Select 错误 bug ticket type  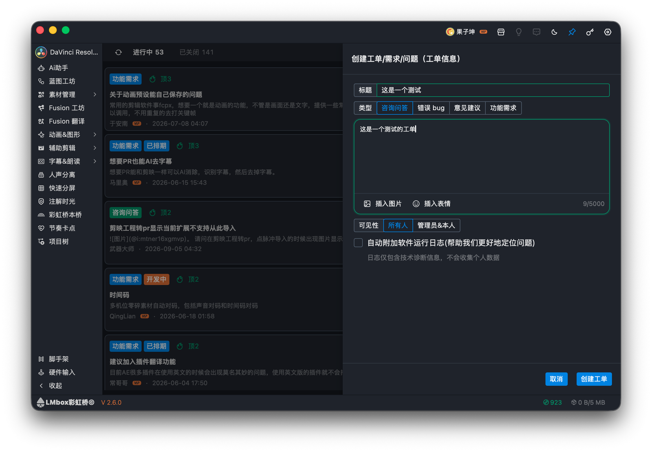(431, 108)
